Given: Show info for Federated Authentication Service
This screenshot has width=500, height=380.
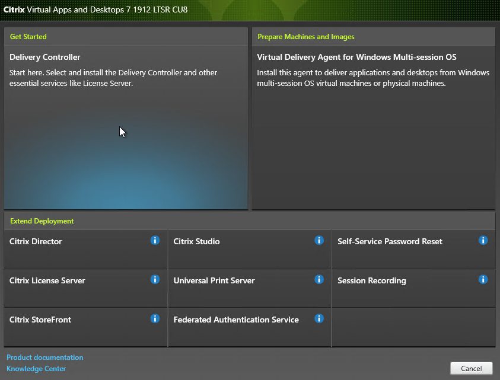Looking at the screenshot, I should tap(319, 318).
